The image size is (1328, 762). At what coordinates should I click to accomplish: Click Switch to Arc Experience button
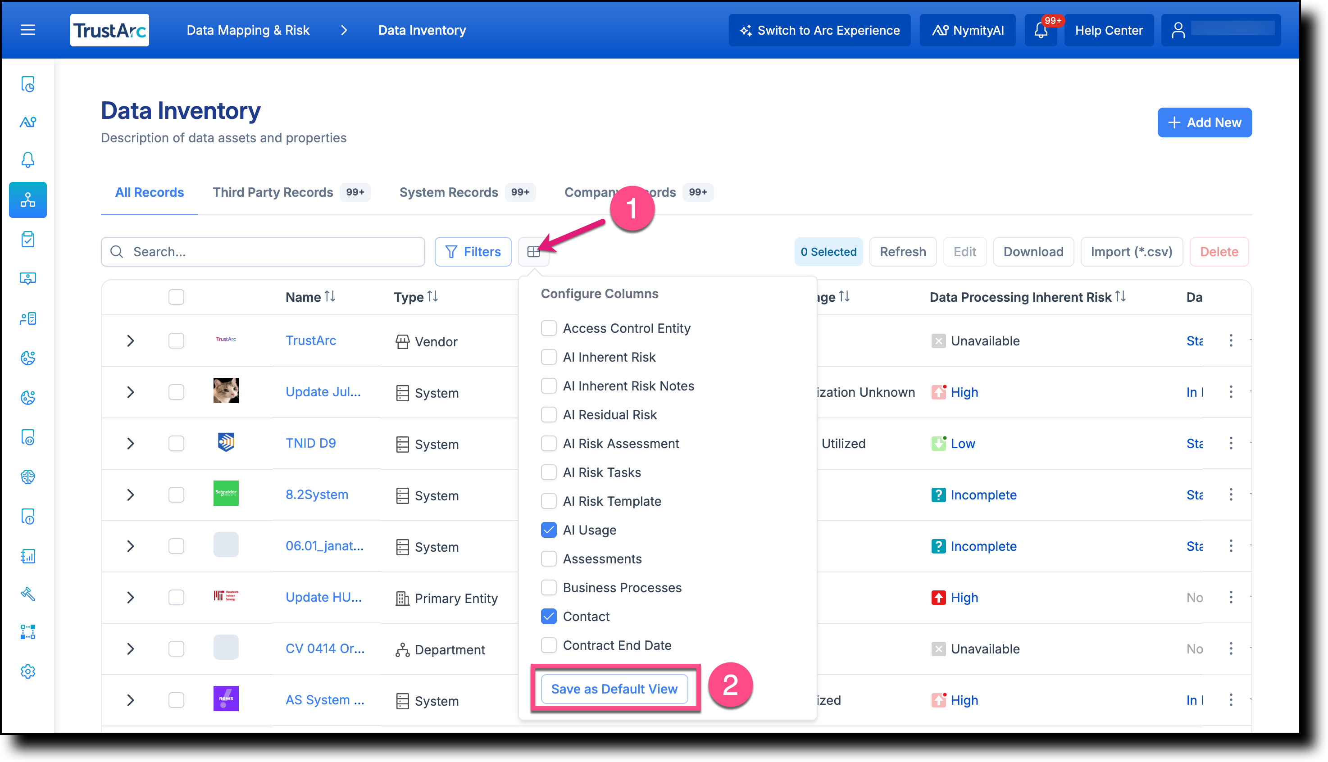pyautogui.click(x=819, y=30)
